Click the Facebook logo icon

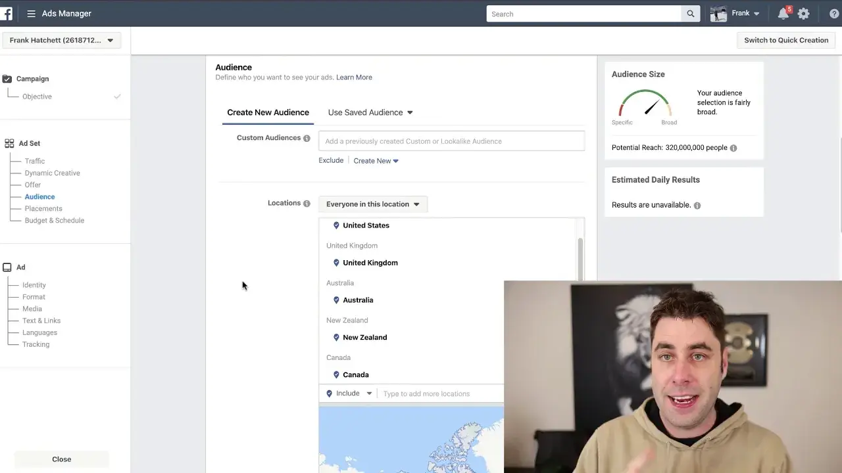pos(6,13)
